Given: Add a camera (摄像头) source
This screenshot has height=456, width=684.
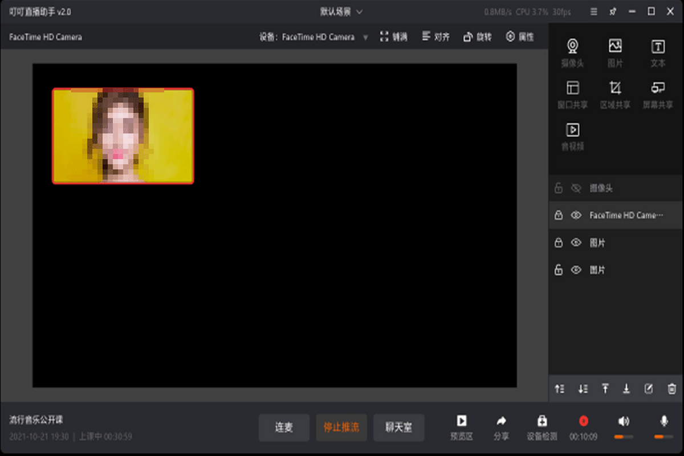Looking at the screenshot, I should 572,53.
